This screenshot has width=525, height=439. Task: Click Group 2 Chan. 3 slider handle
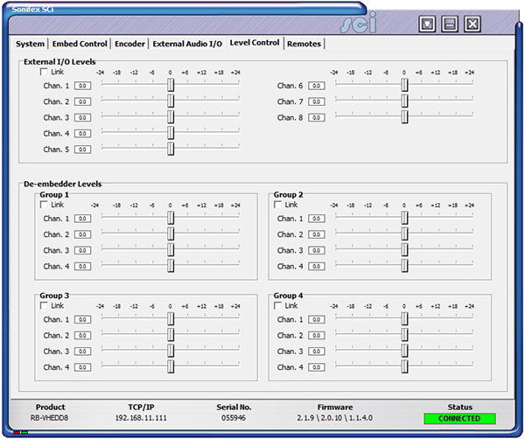404,250
